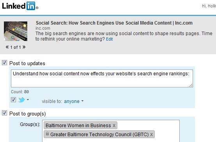Click lock icon on GBTC group tag
Image resolution: width=216 pixels, height=142 pixels.
tap(47, 134)
